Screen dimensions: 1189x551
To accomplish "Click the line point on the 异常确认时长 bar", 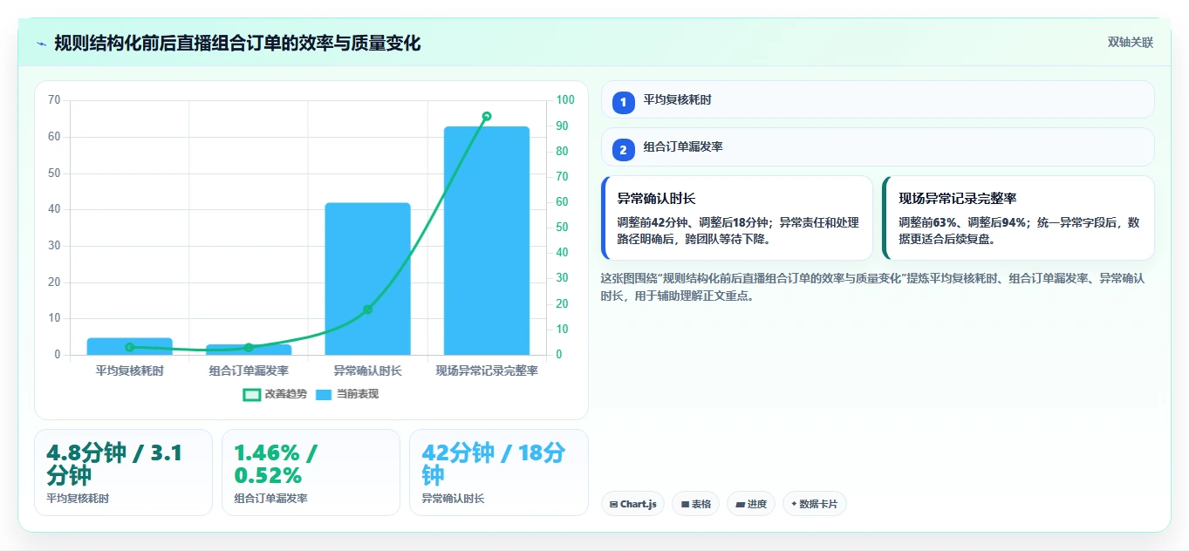I will (367, 310).
